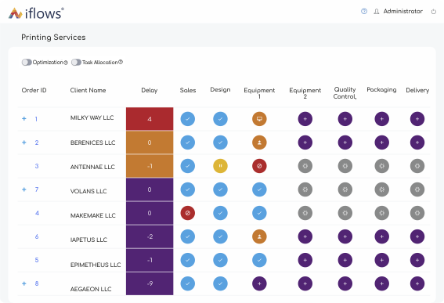Click Berenices' orange user Equipment 1 icon
Image resolution: width=444 pixels, height=303 pixels.
(x=259, y=142)
